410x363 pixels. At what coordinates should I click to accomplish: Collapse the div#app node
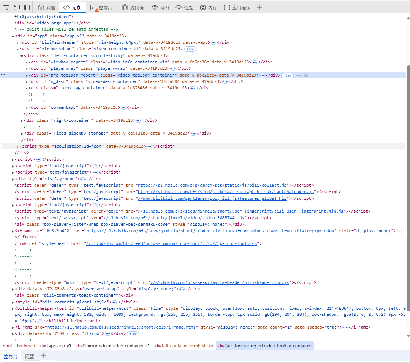coord(12,36)
